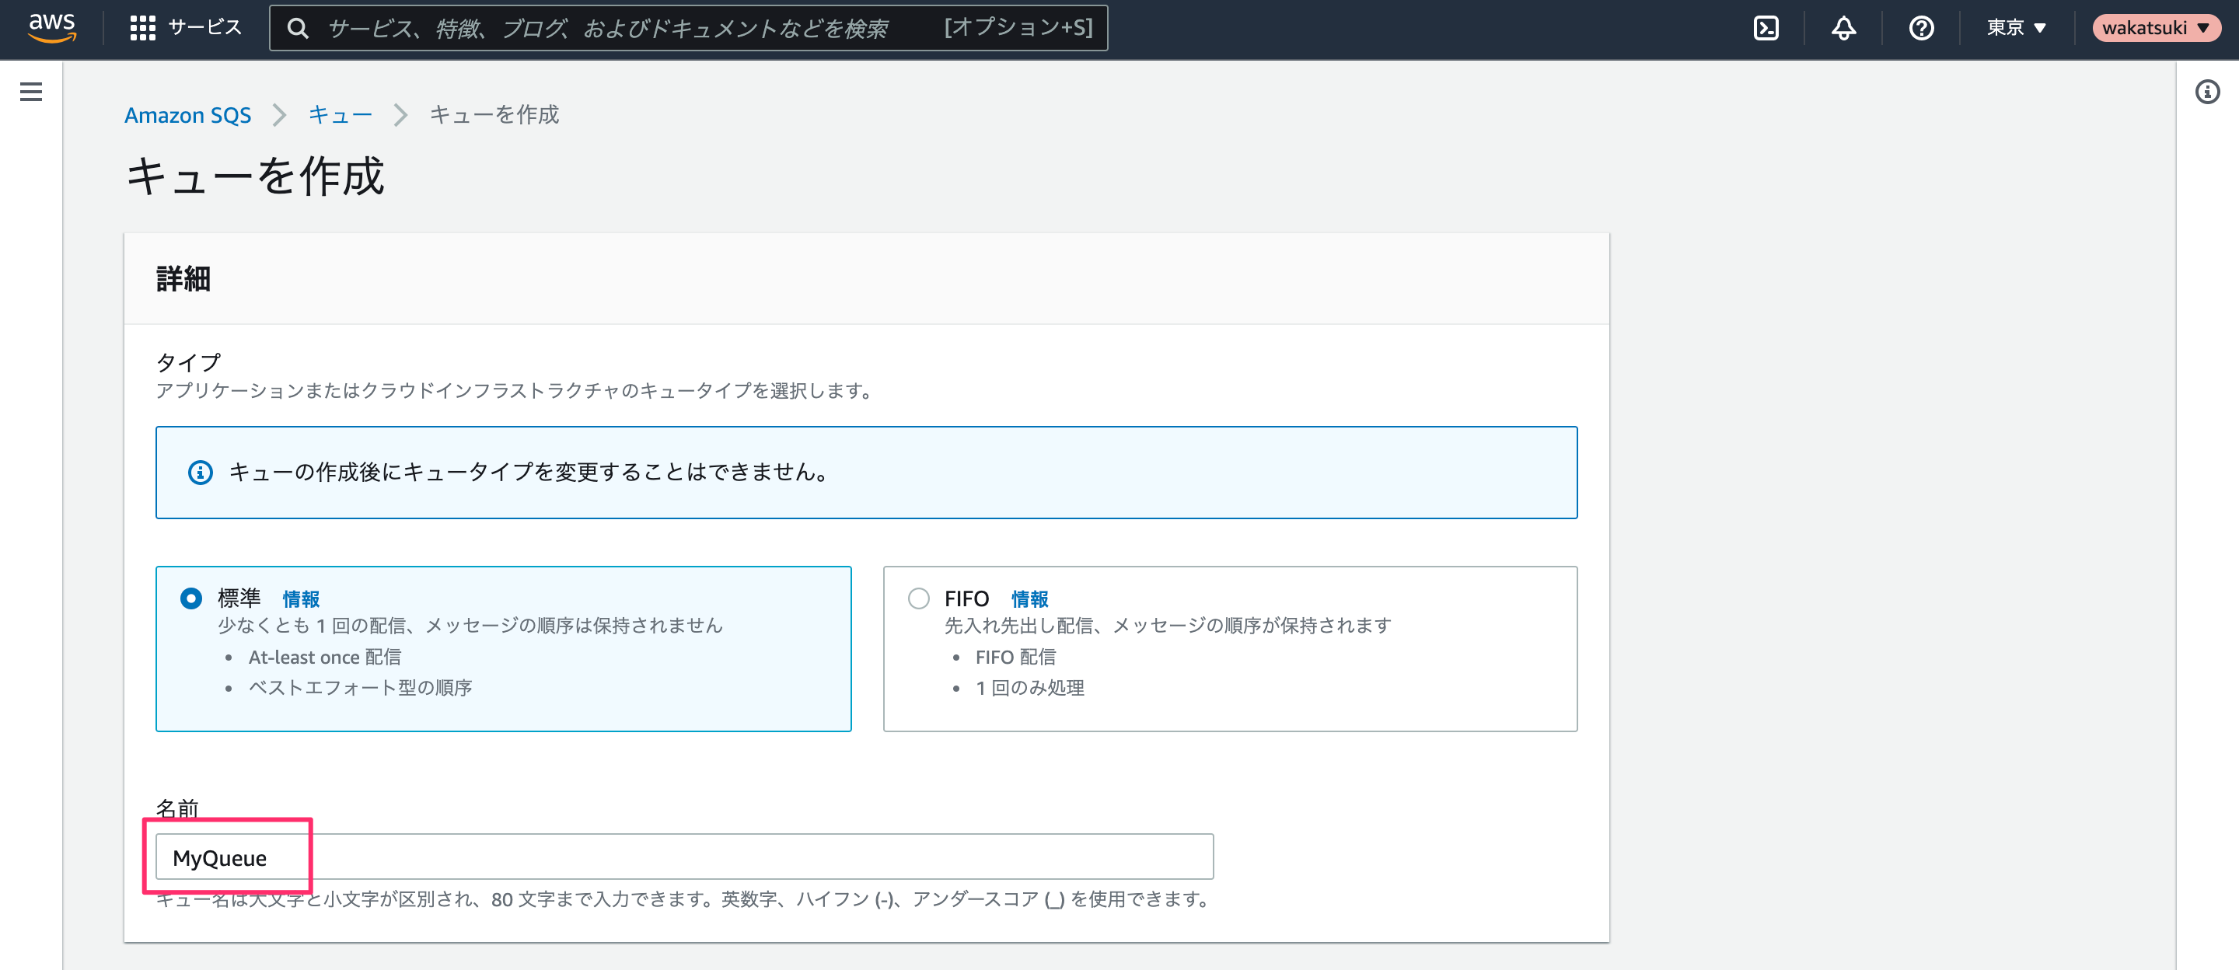Open the help question mark icon
Viewport: 2239px width, 970px height.
pyautogui.click(x=1921, y=28)
